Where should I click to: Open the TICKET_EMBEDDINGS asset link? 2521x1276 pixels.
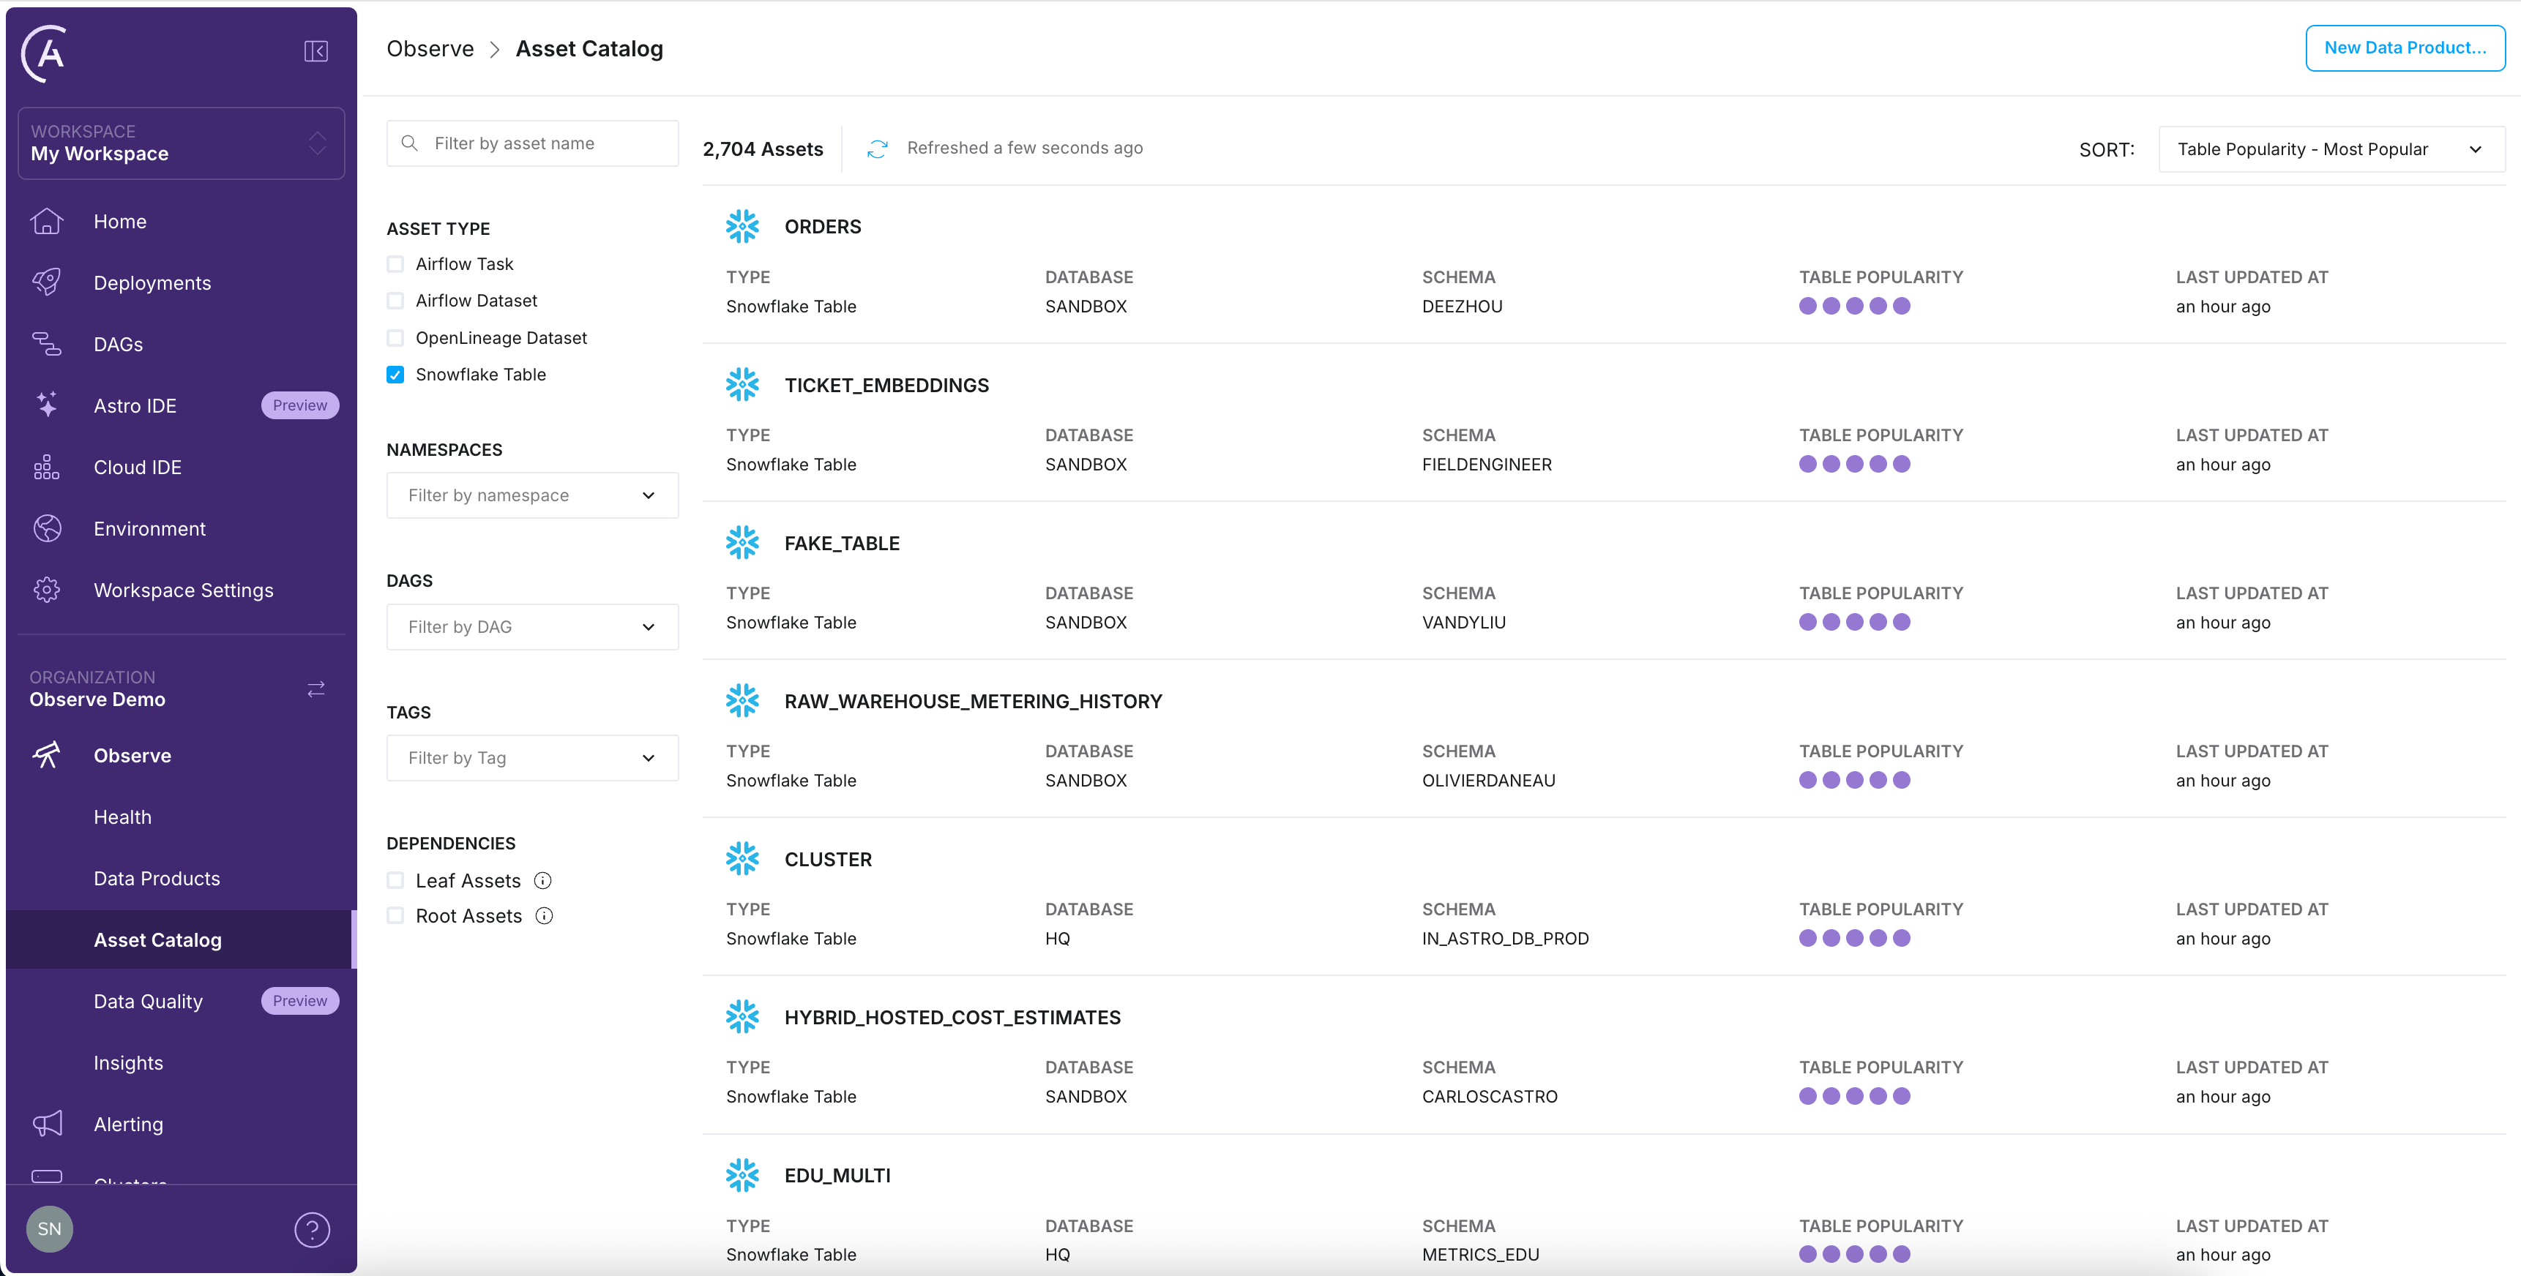pyautogui.click(x=886, y=386)
